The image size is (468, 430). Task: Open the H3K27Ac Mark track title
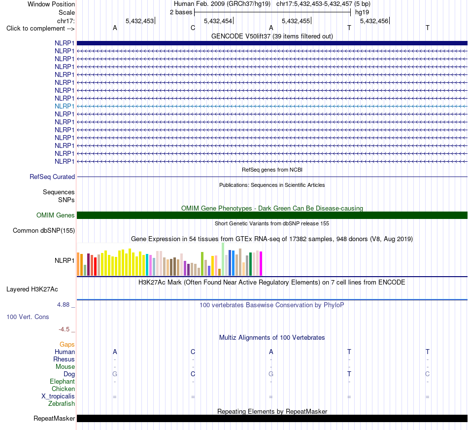(x=272, y=283)
